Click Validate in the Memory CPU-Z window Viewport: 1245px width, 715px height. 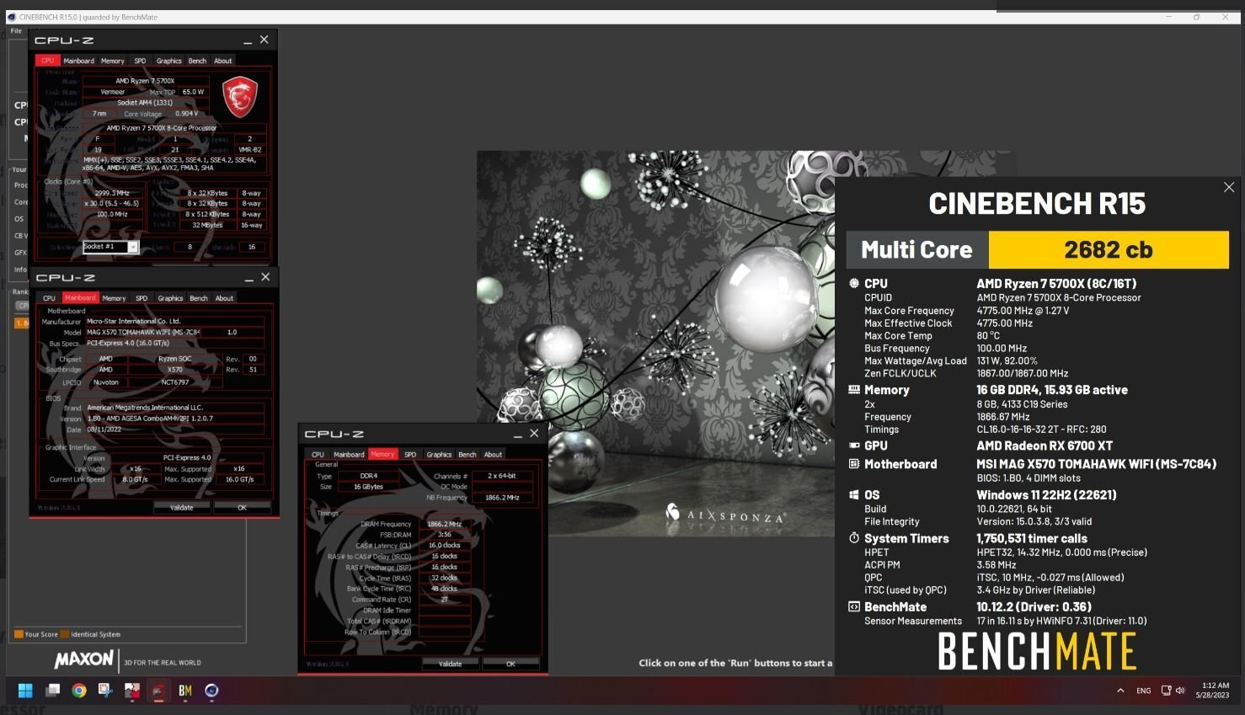tap(451, 664)
